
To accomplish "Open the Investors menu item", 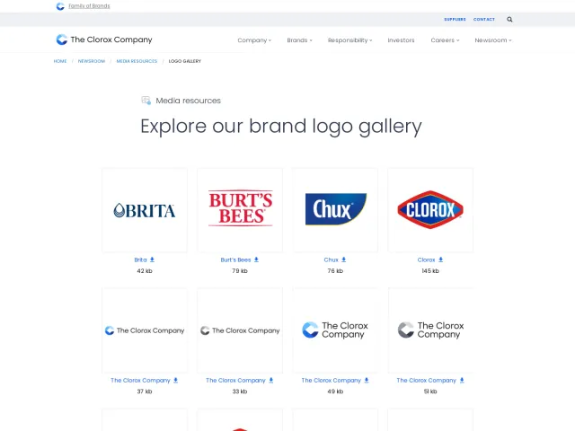I will [x=401, y=40].
